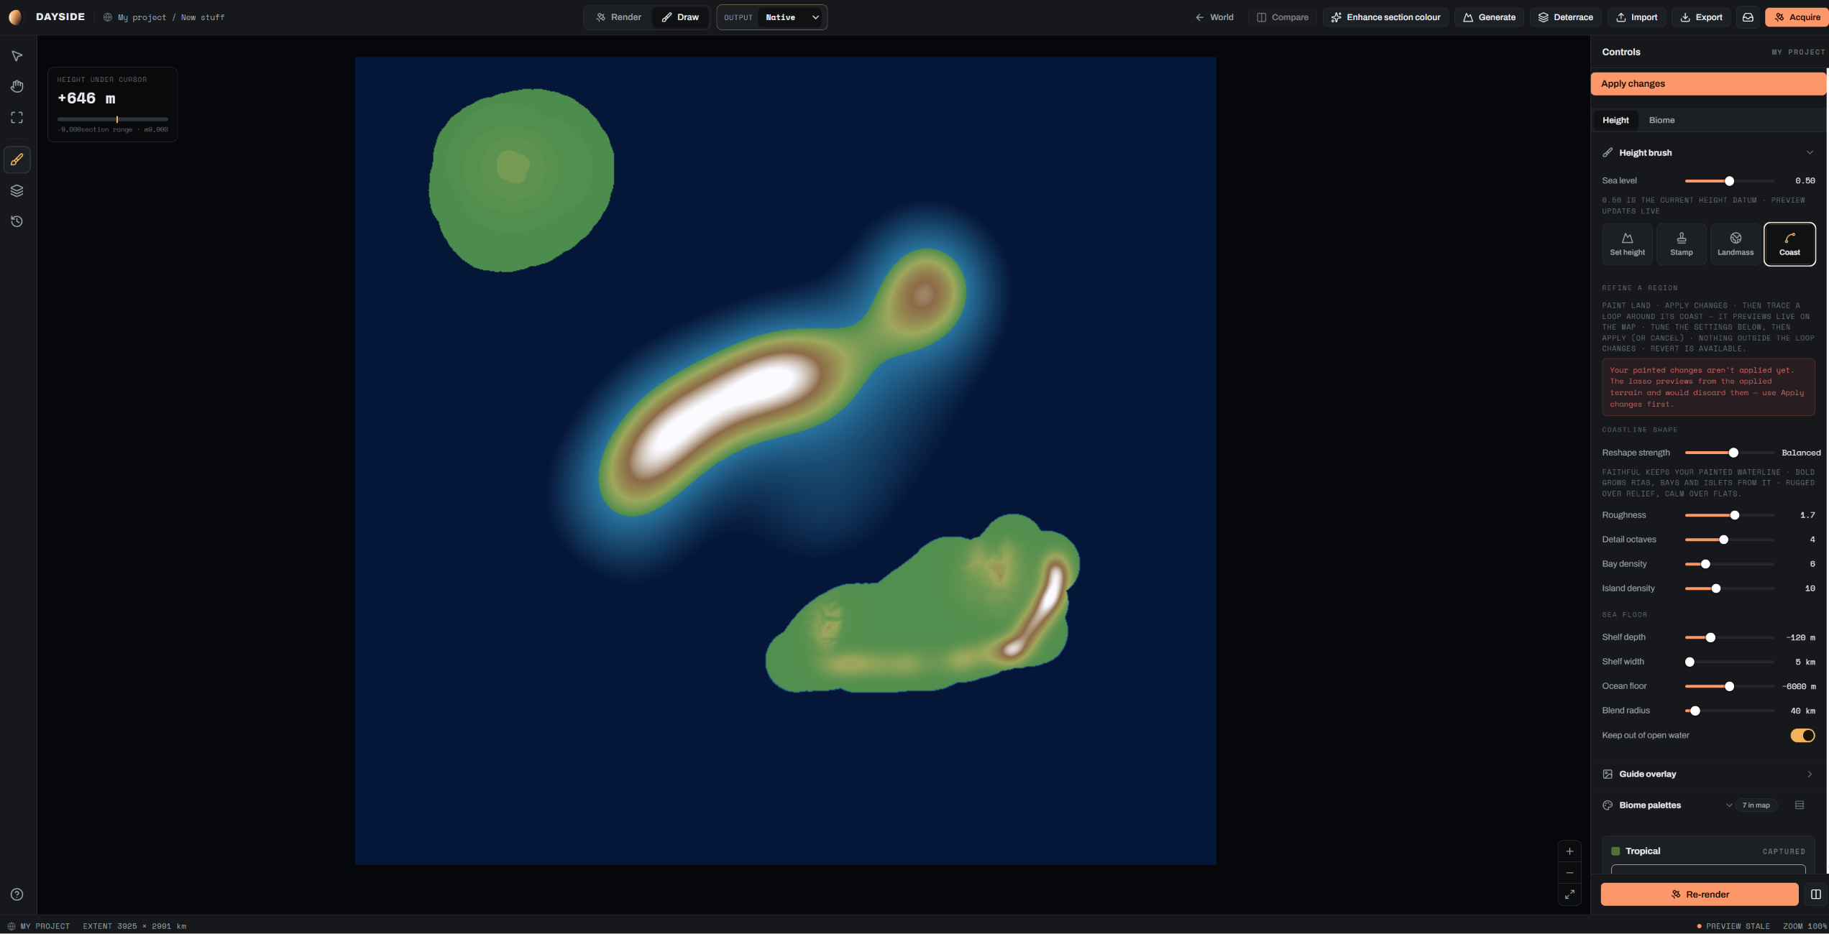Click the EXTENT 3925 × 2991 km status
This screenshot has width=1829, height=934.
click(x=134, y=926)
